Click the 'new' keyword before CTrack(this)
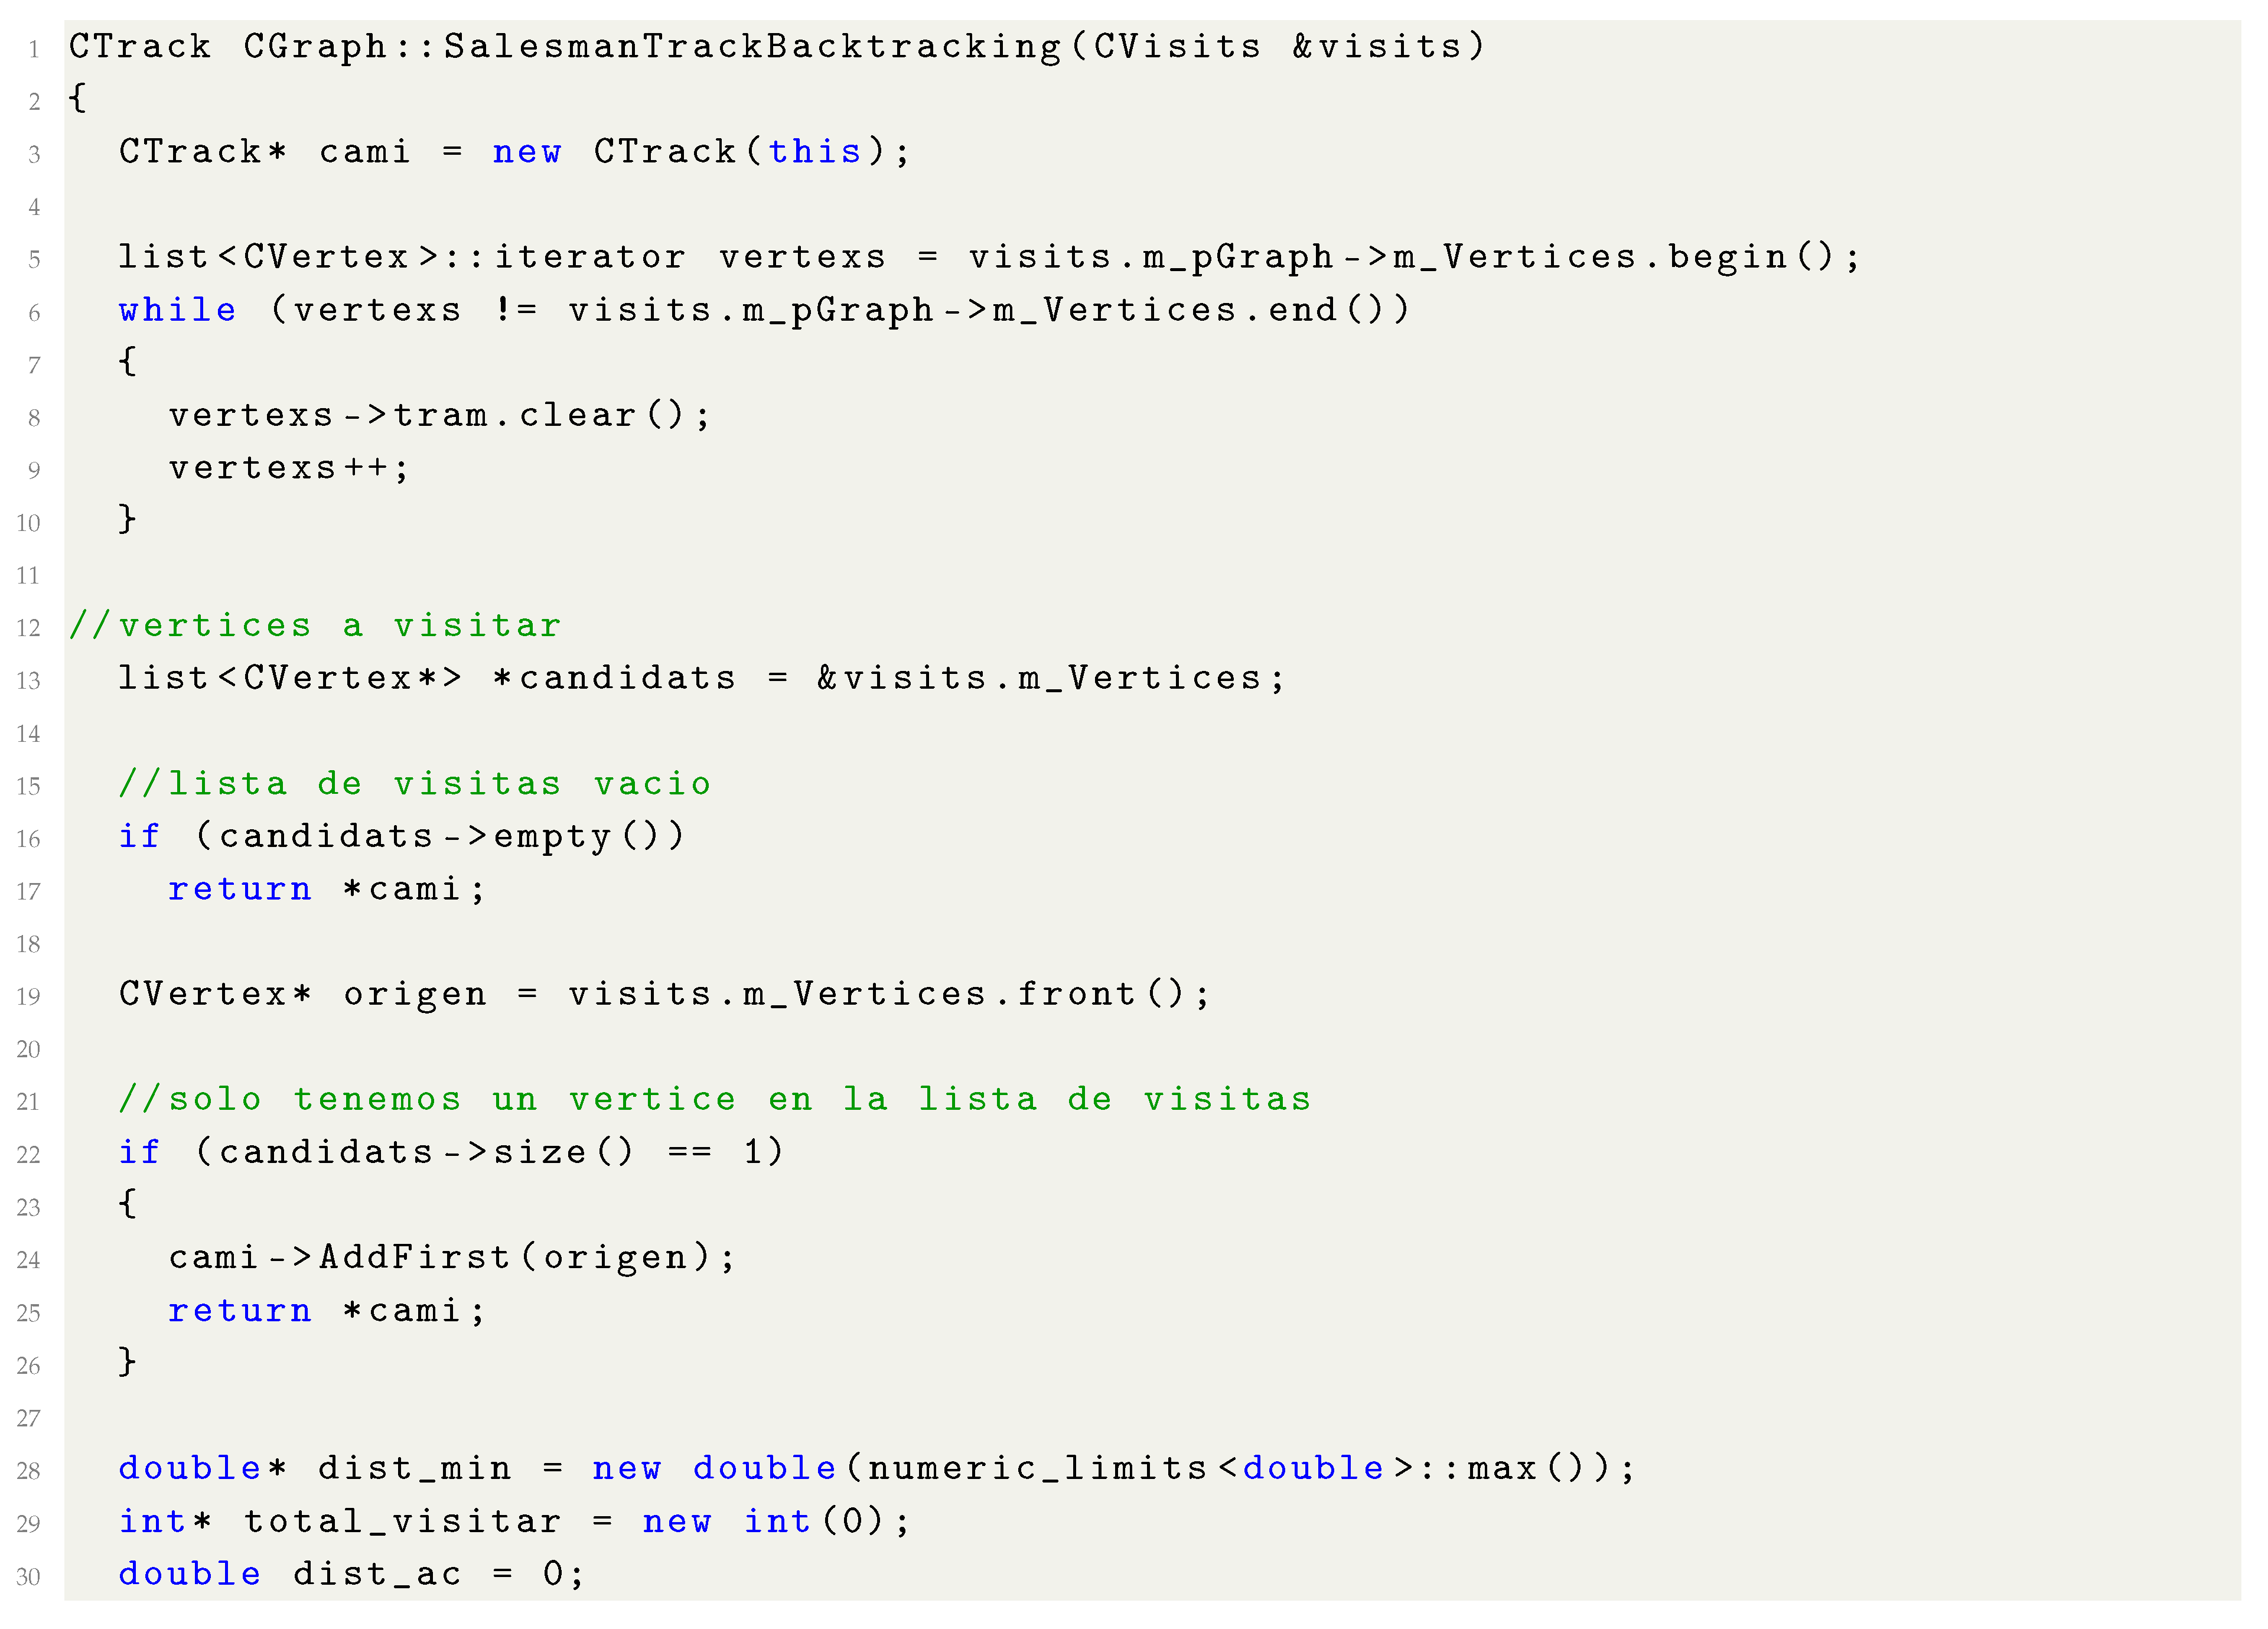The image size is (2268, 1629). click(526, 152)
